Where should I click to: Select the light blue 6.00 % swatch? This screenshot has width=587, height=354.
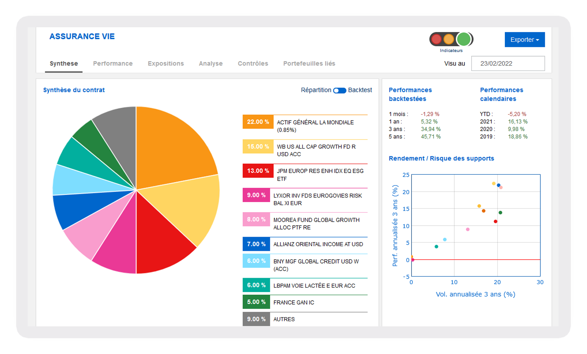pyautogui.click(x=256, y=261)
